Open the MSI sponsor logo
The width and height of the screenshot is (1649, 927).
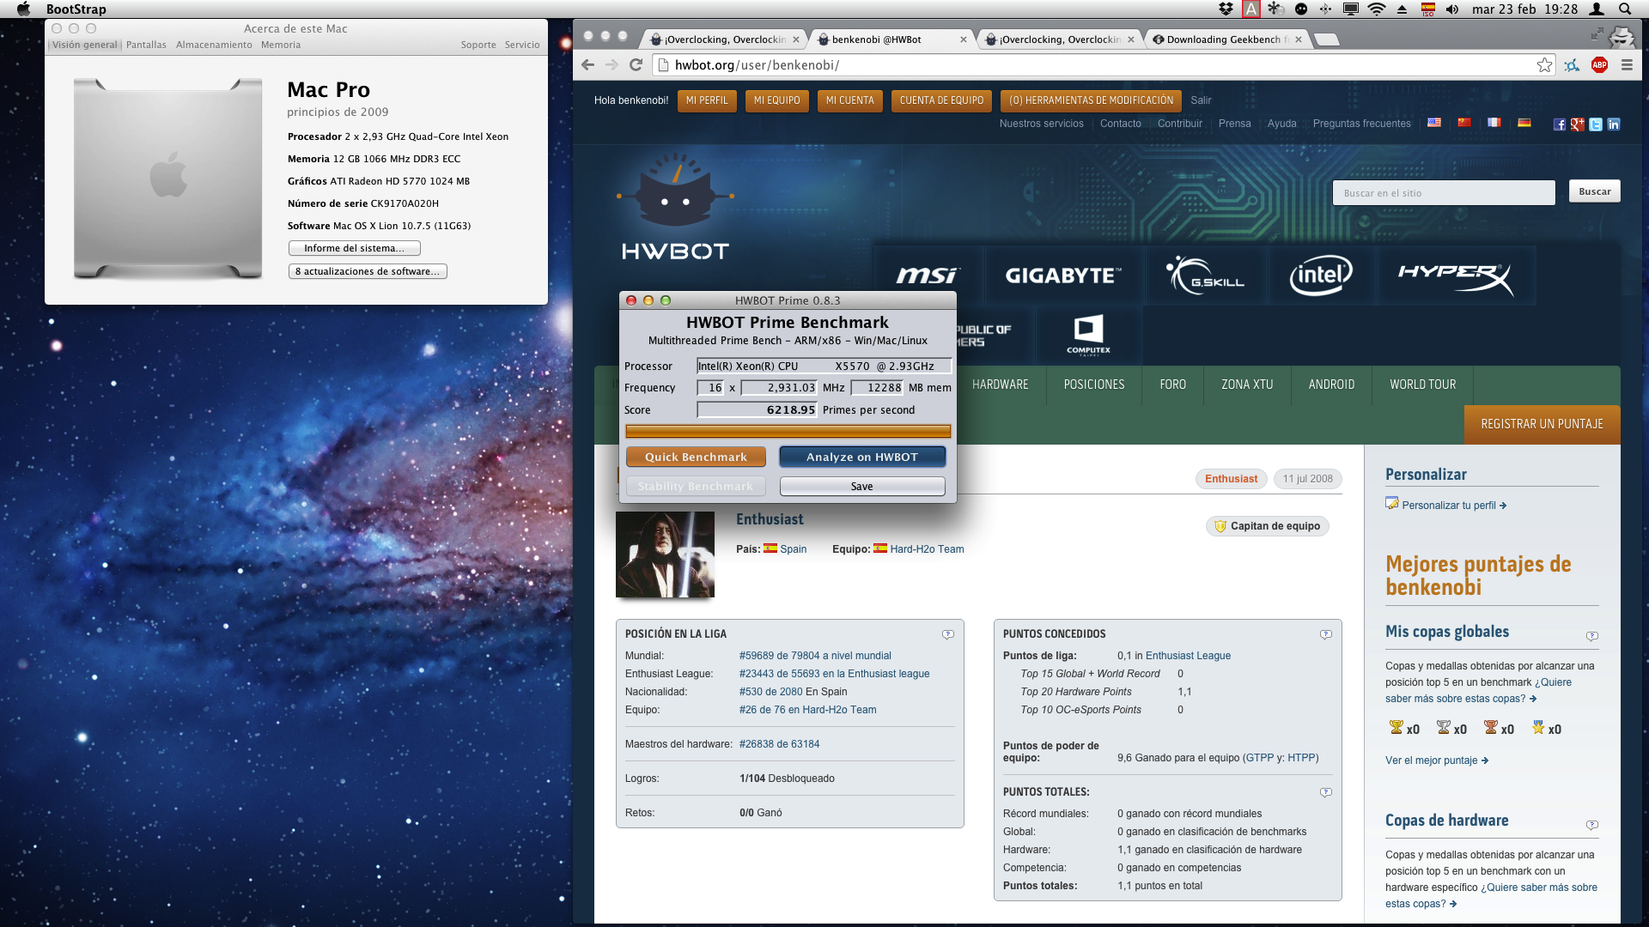point(927,275)
